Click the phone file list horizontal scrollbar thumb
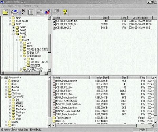This screenshot has height=132, width=158. pos(96,126)
